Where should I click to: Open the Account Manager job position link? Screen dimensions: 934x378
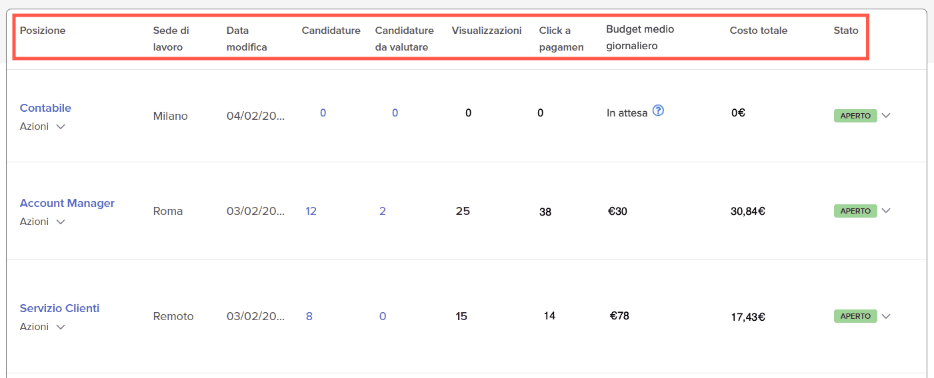tap(67, 203)
